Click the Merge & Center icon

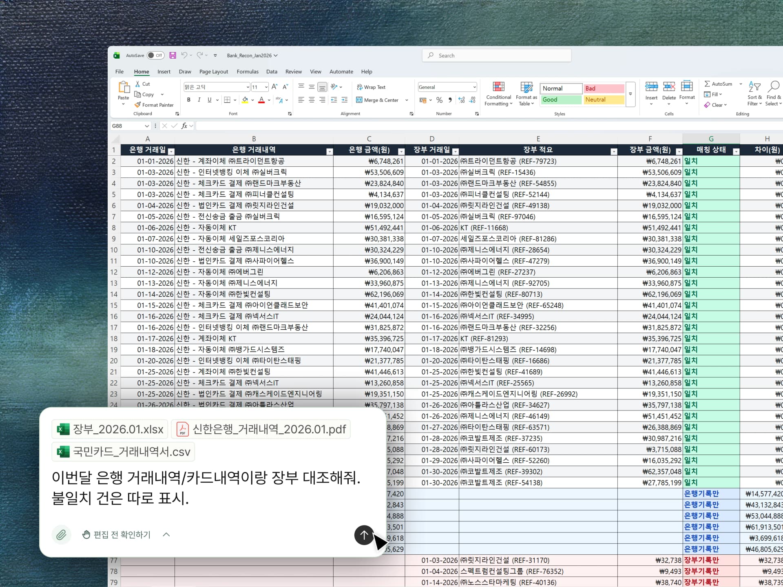pos(359,100)
